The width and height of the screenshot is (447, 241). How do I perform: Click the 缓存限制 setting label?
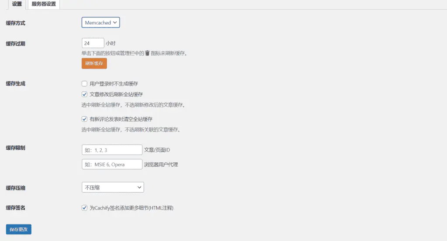[16, 148]
